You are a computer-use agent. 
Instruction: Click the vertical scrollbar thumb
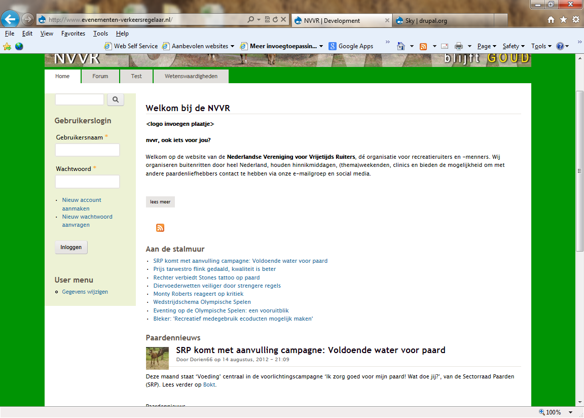pos(579,171)
